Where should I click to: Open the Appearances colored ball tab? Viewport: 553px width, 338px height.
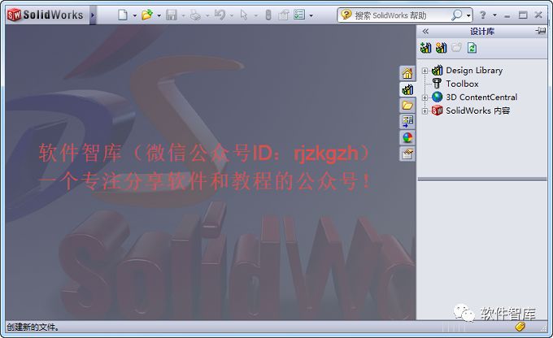407,138
